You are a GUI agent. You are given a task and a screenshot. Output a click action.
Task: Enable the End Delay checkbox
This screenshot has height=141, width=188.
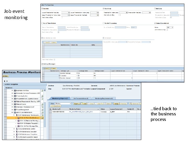pyautogui.click(x=155, y=9)
